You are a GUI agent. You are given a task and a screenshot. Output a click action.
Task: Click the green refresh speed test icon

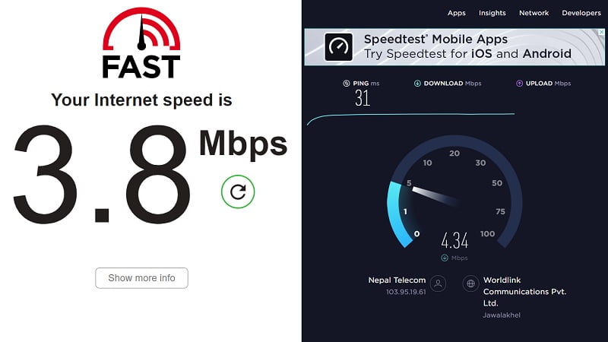[x=238, y=192]
